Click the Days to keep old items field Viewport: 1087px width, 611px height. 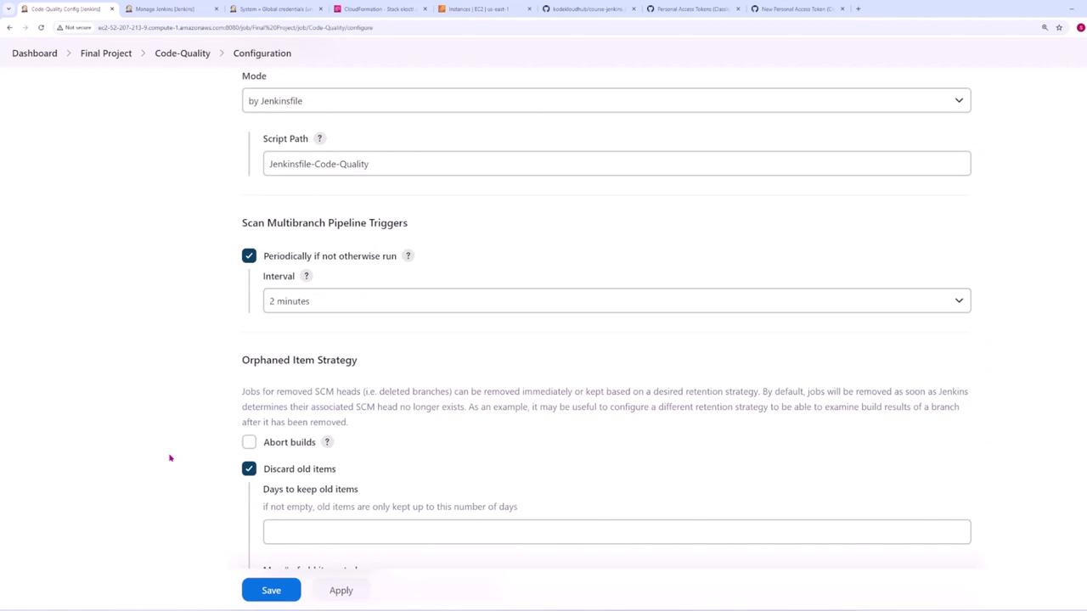(x=617, y=532)
